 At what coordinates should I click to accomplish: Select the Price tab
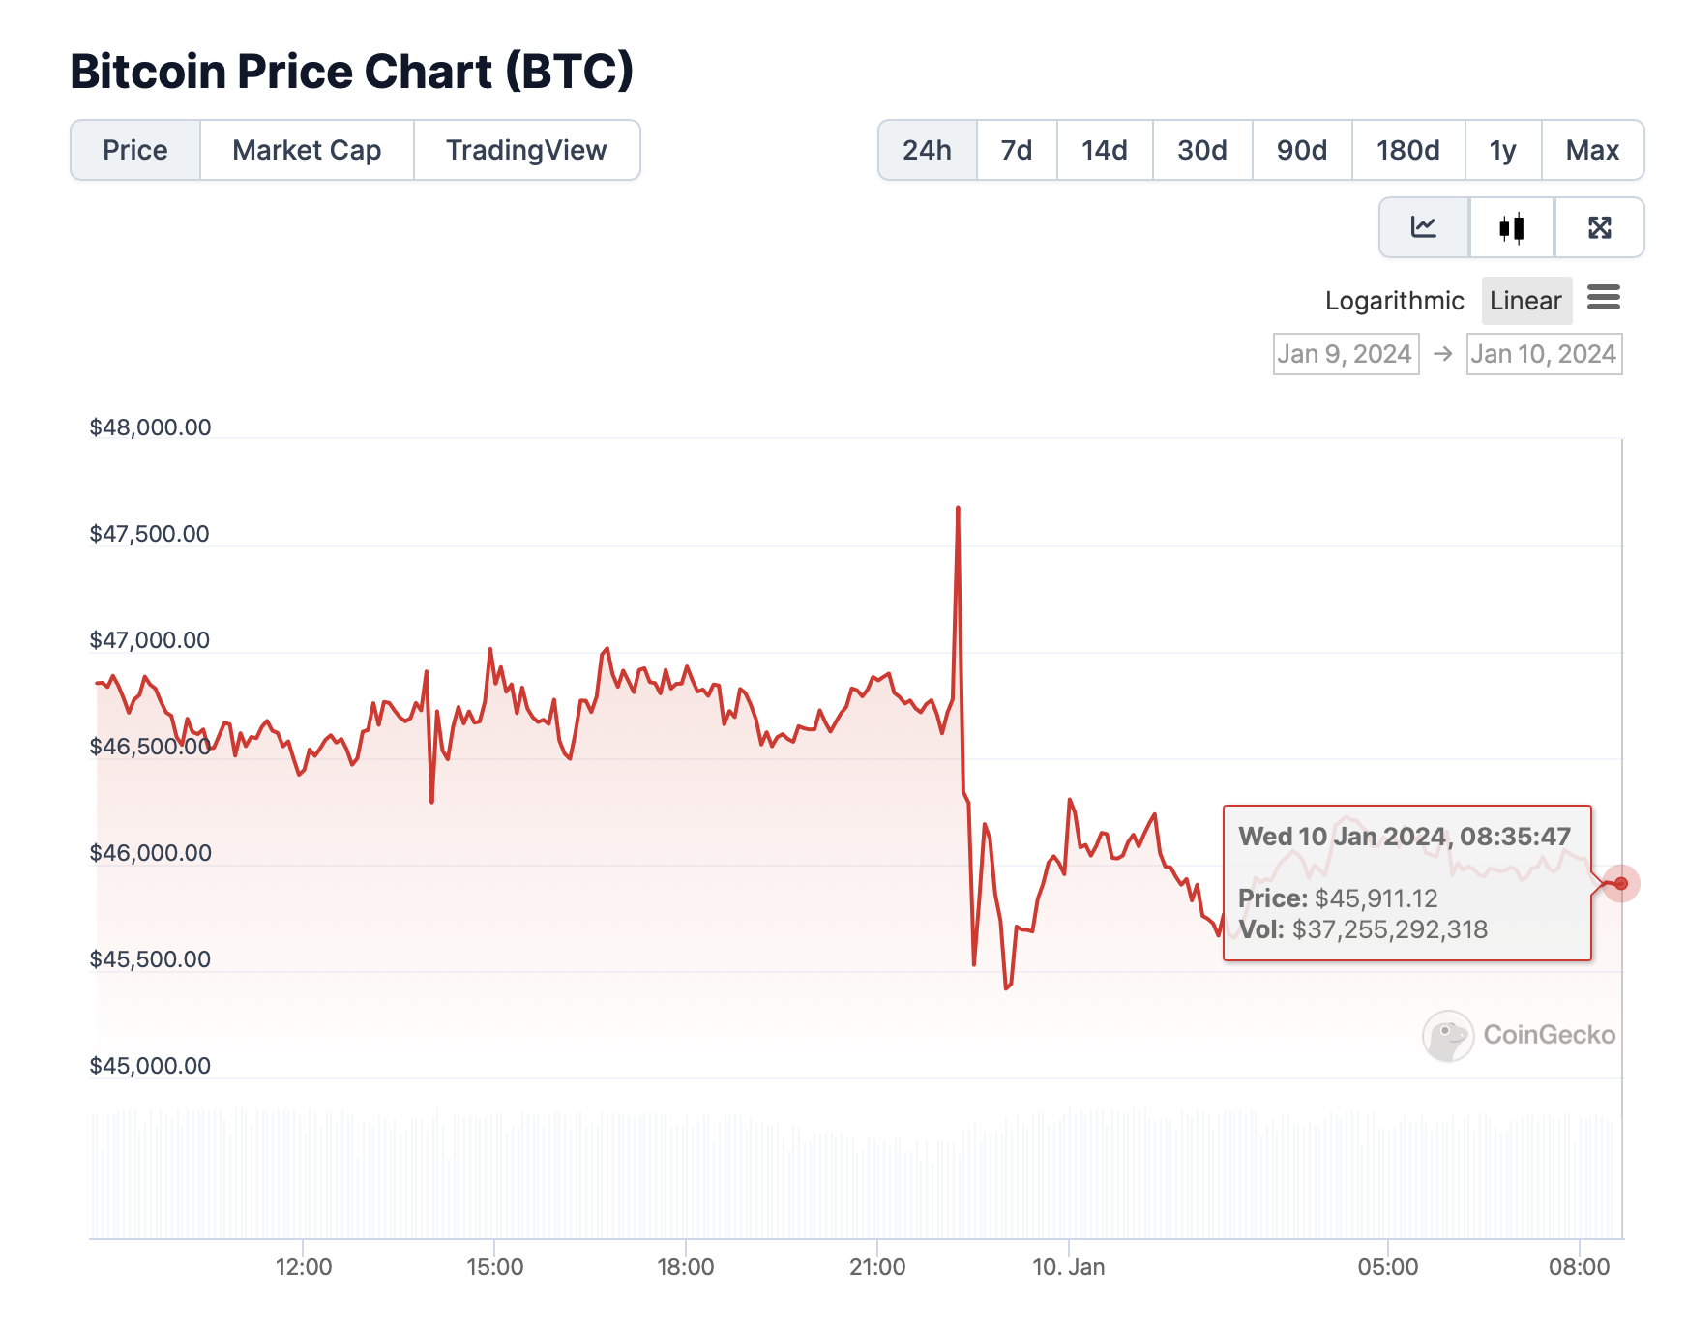point(135,150)
